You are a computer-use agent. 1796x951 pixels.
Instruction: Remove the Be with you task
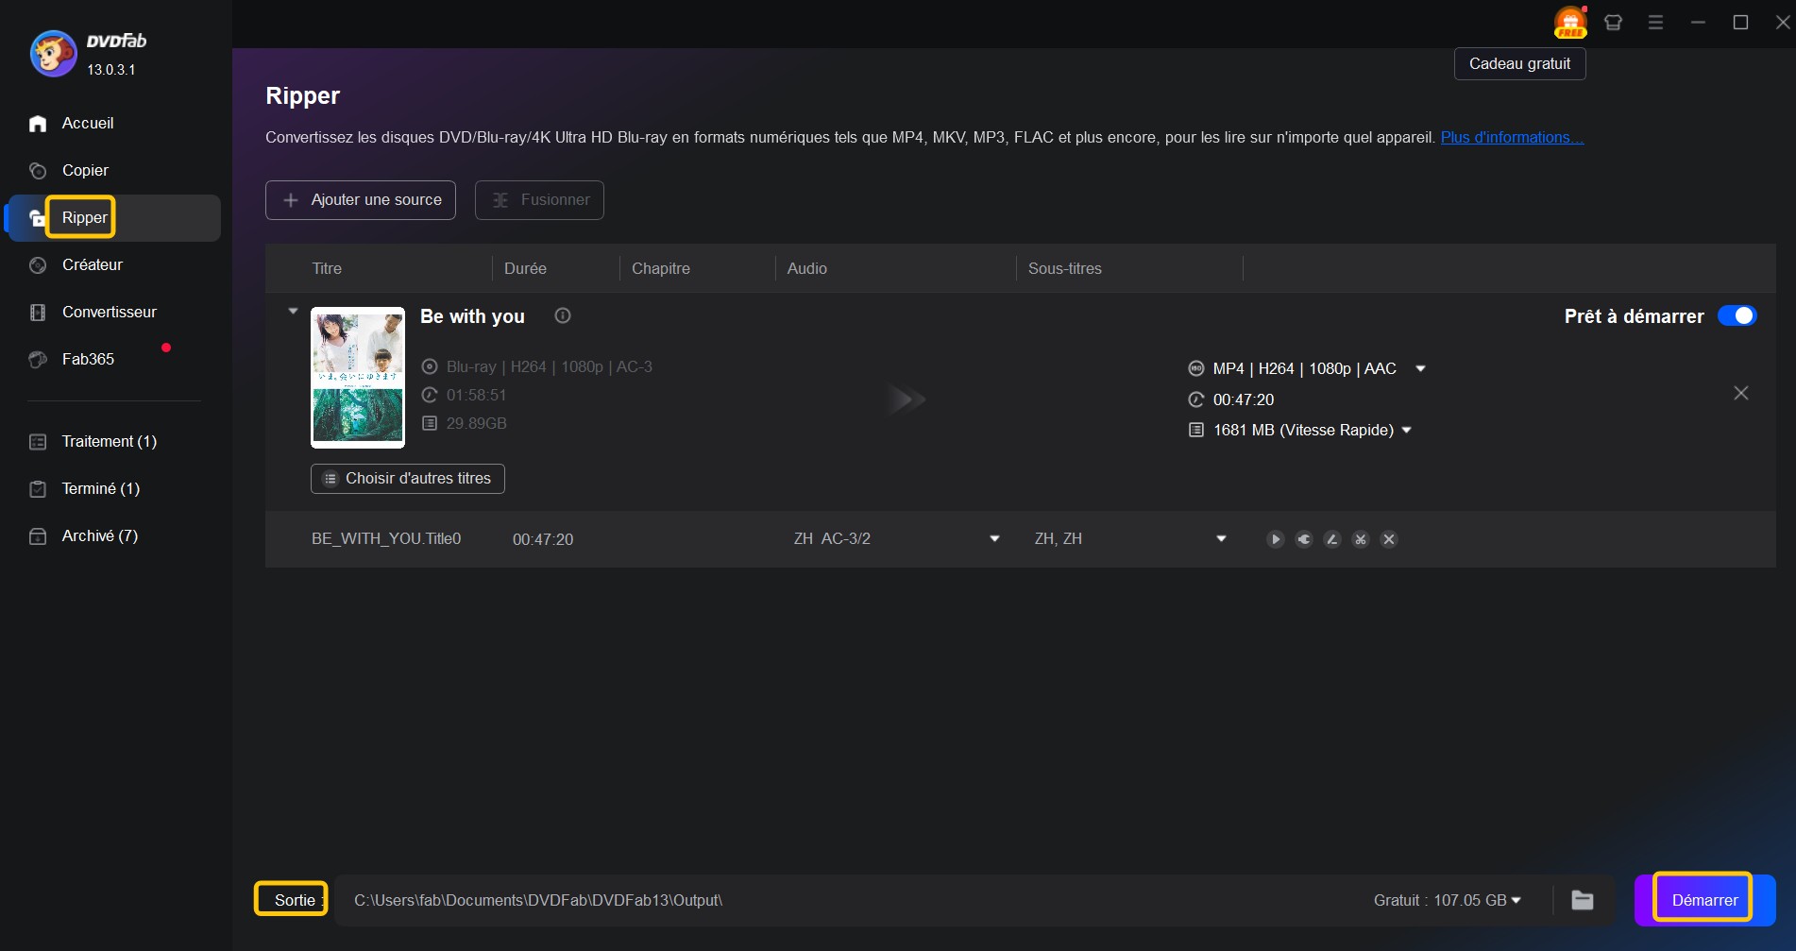(1741, 393)
